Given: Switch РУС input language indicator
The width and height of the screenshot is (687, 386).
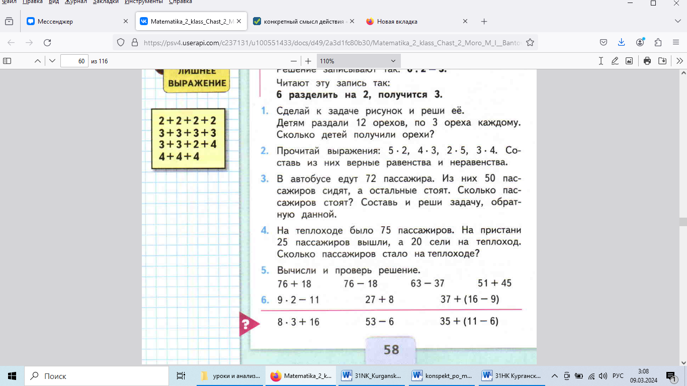Looking at the screenshot, I should (x=618, y=375).
